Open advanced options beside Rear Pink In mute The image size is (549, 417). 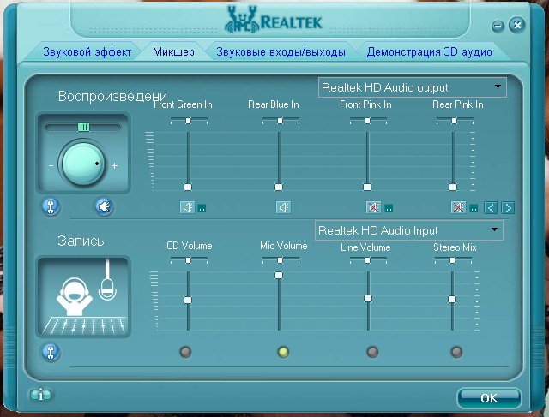[474, 208]
